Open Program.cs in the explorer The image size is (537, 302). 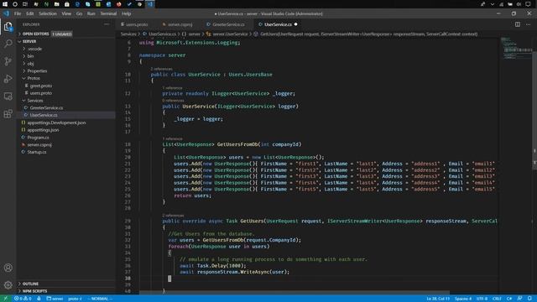coord(38,138)
